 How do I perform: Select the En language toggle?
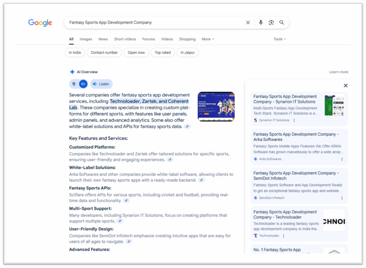pos(83,84)
